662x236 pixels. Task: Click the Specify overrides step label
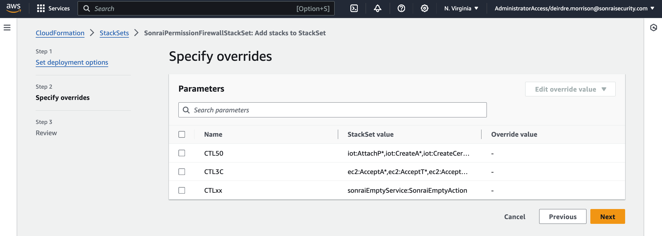(62, 98)
